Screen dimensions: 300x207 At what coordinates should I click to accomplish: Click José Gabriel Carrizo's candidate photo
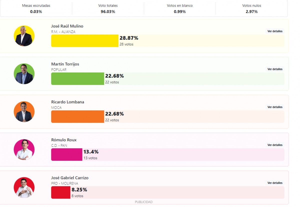click(24, 187)
